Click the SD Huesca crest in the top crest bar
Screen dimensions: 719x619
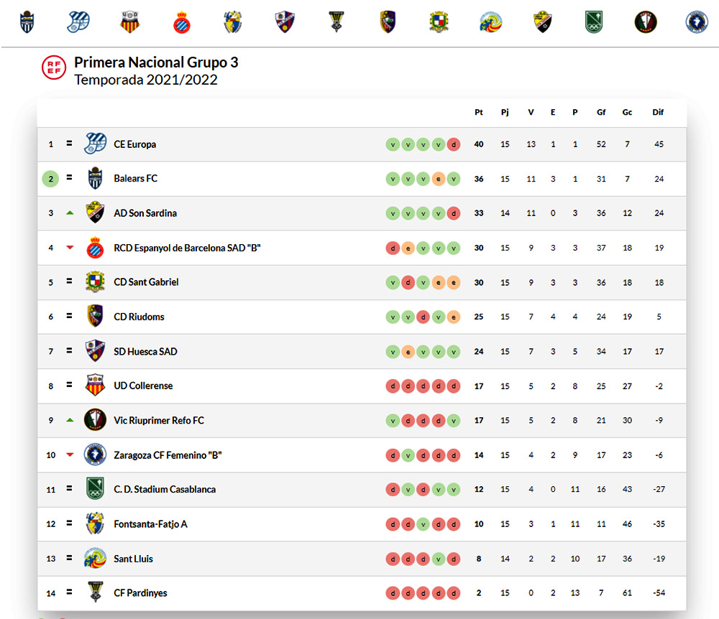(x=285, y=22)
